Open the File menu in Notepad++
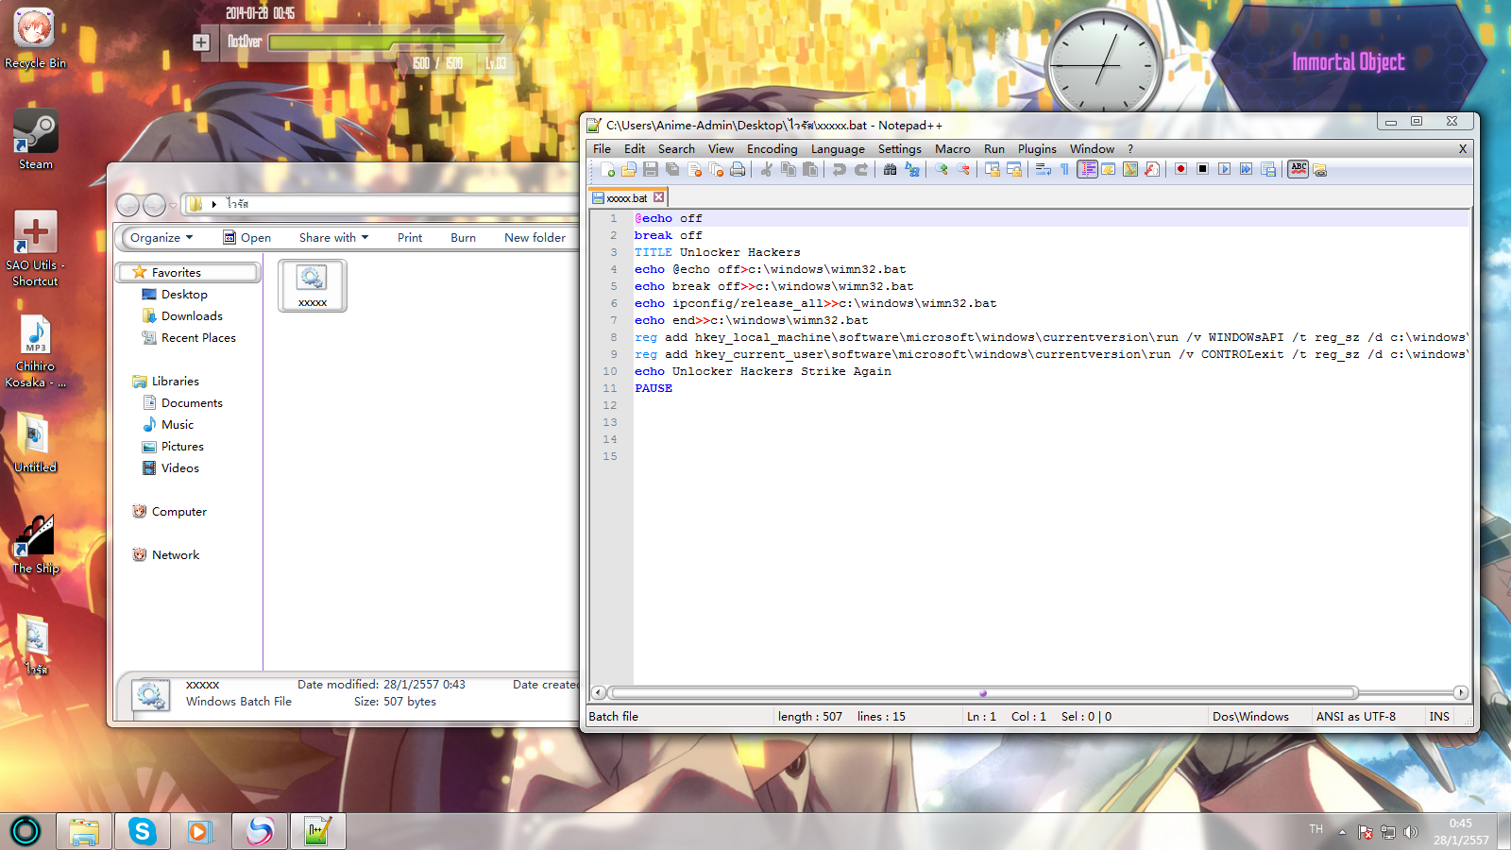 click(602, 149)
